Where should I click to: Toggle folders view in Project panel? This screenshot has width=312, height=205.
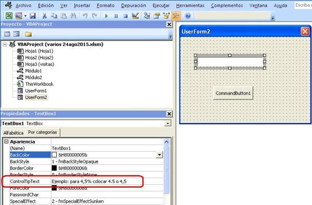tap(28, 34)
